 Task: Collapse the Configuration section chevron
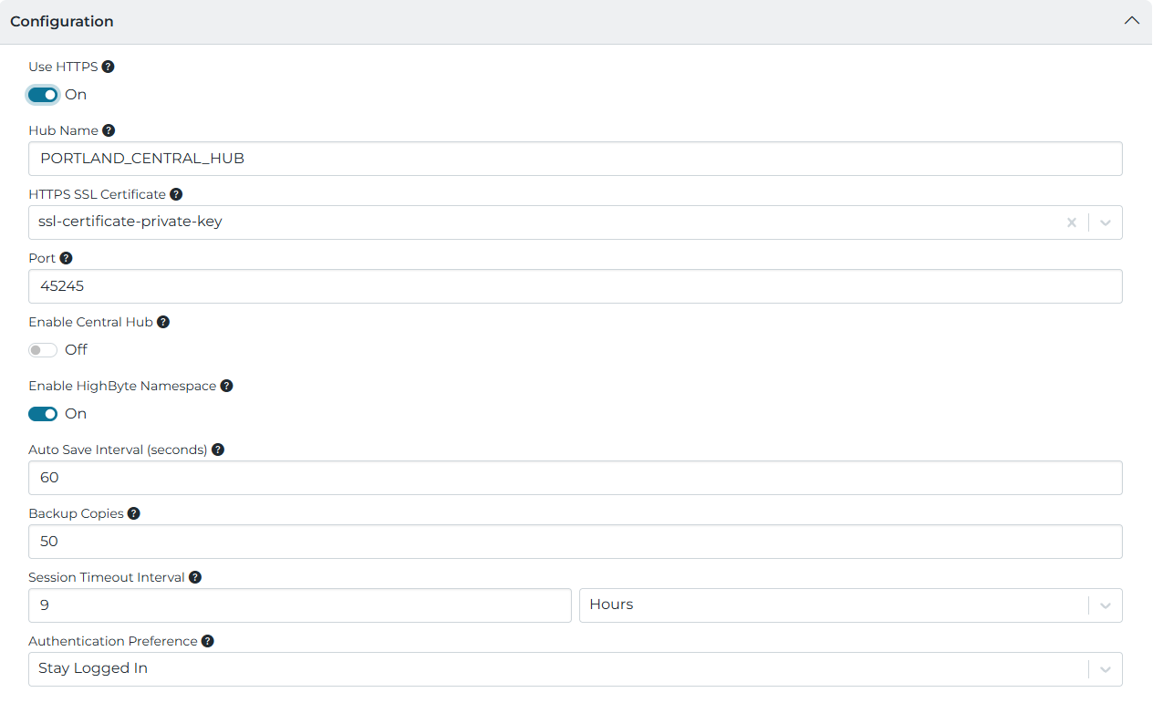click(1132, 20)
